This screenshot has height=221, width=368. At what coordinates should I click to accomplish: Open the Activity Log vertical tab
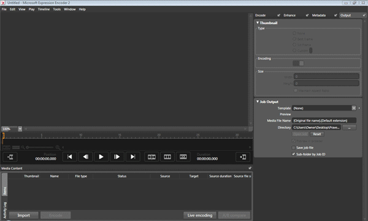tap(4, 210)
